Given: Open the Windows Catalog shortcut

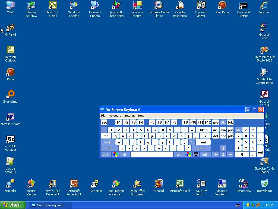Looking at the screenshot, I should pos(74,9).
